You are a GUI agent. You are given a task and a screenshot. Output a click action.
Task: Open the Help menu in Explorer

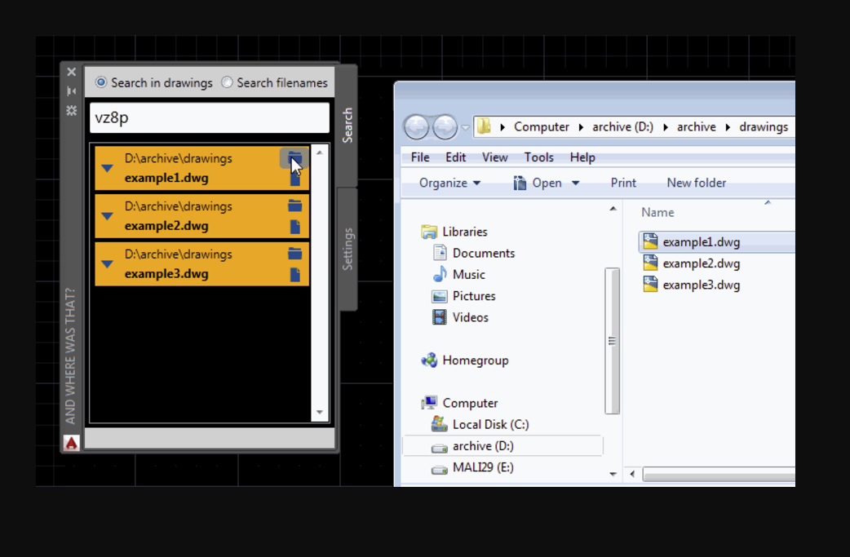pos(582,157)
